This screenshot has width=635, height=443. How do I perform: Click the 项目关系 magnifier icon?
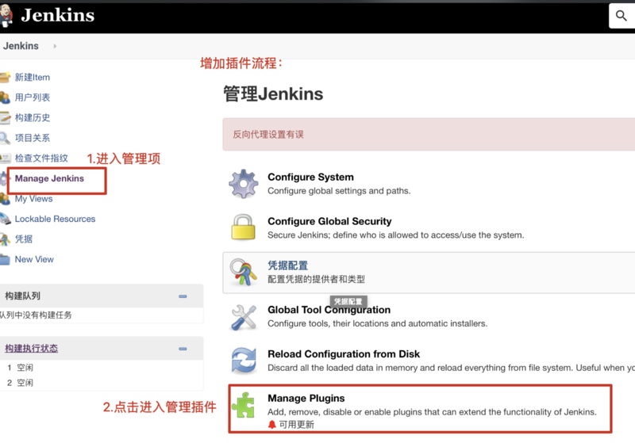click(x=5, y=138)
